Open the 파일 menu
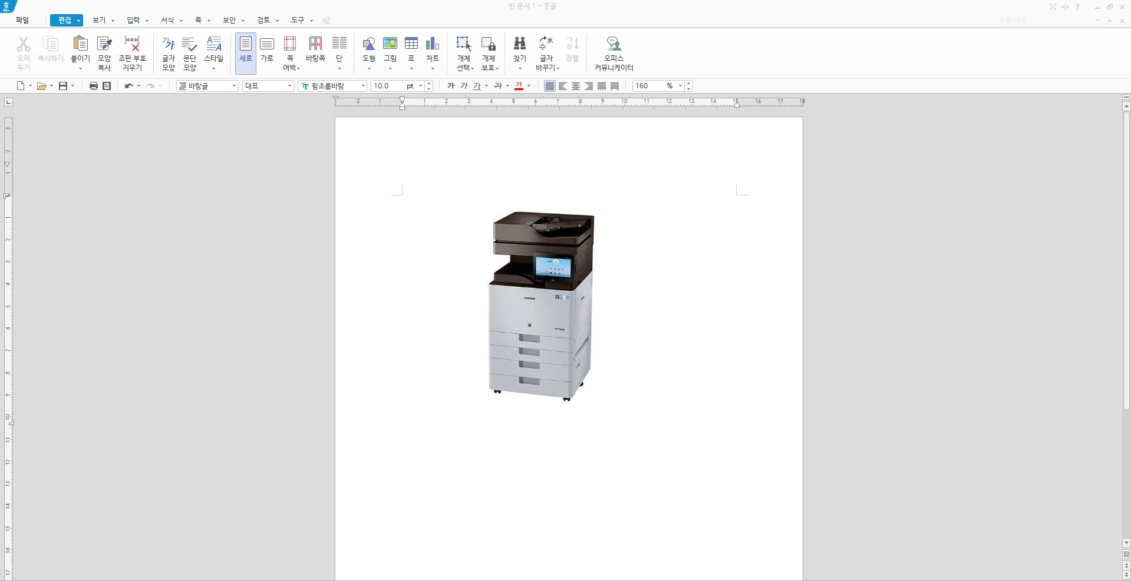This screenshot has height=581, width=1131. [22, 20]
